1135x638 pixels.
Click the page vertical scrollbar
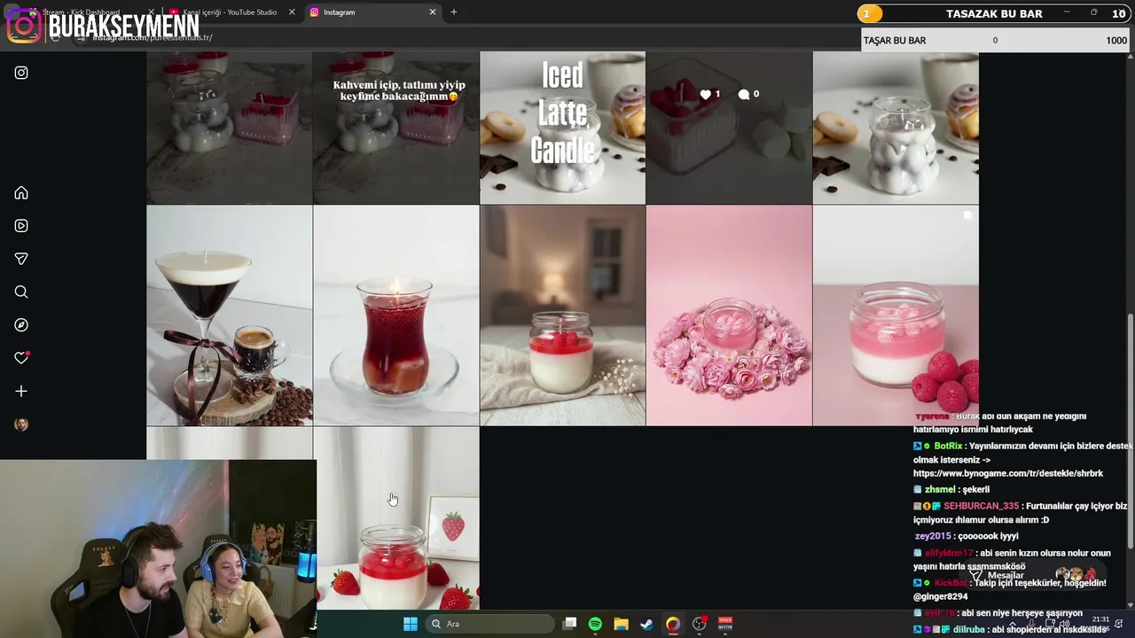pyautogui.click(x=1130, y=430)
